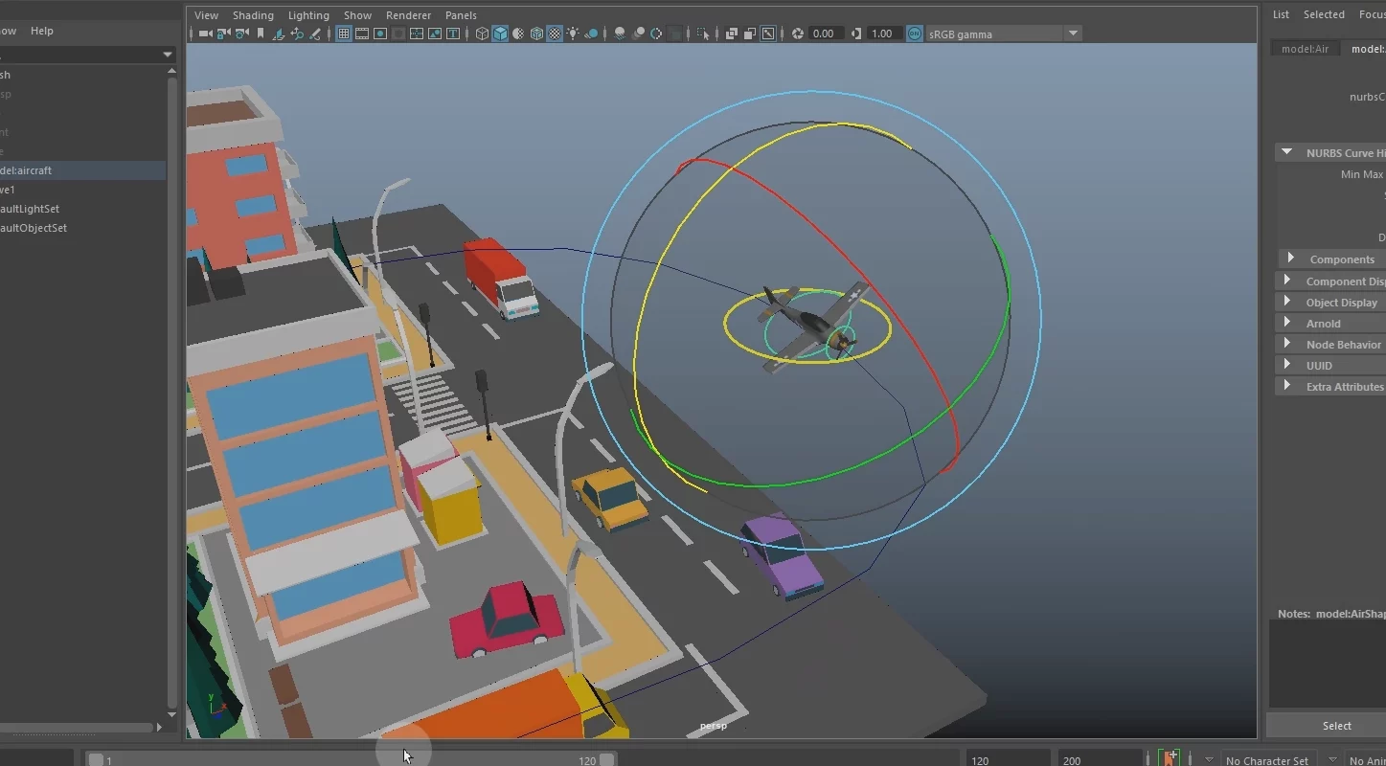
Task: Click the bookmarks icon in panel toolbar
Action: tap(261, 34)
